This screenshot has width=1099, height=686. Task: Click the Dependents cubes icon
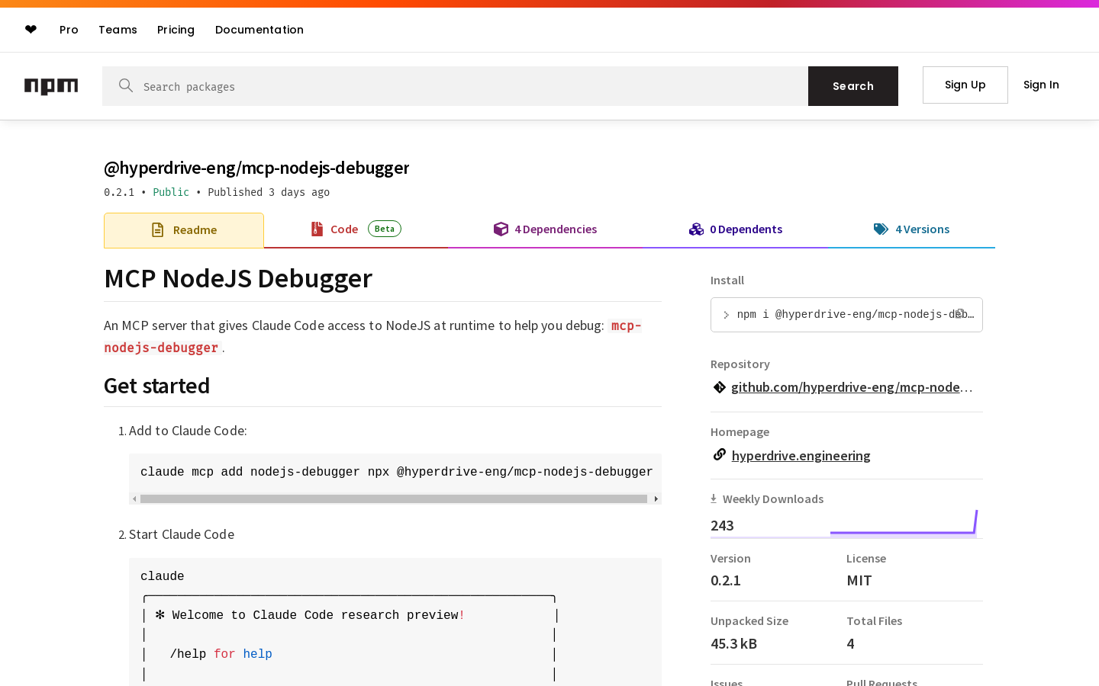[696, 229]
